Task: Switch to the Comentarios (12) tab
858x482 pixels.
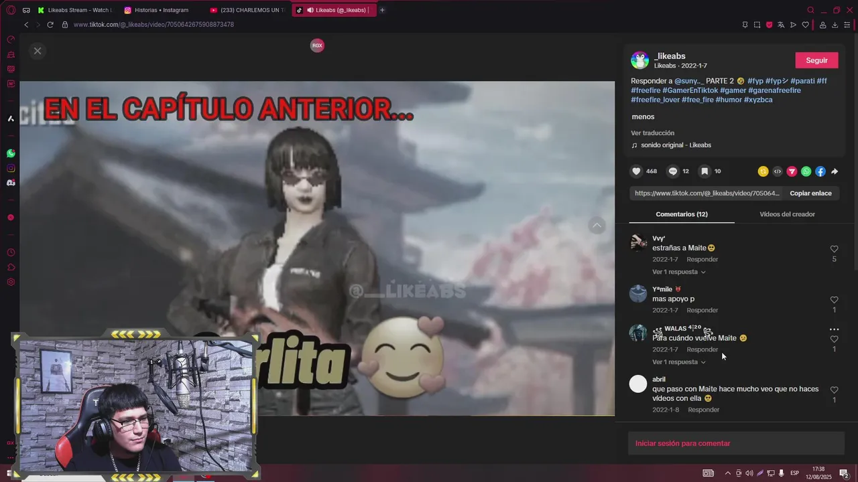Action: (682, 214)
